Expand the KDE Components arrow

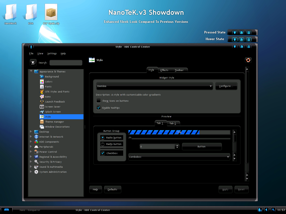pyautogui.click(x=31, y=141)
